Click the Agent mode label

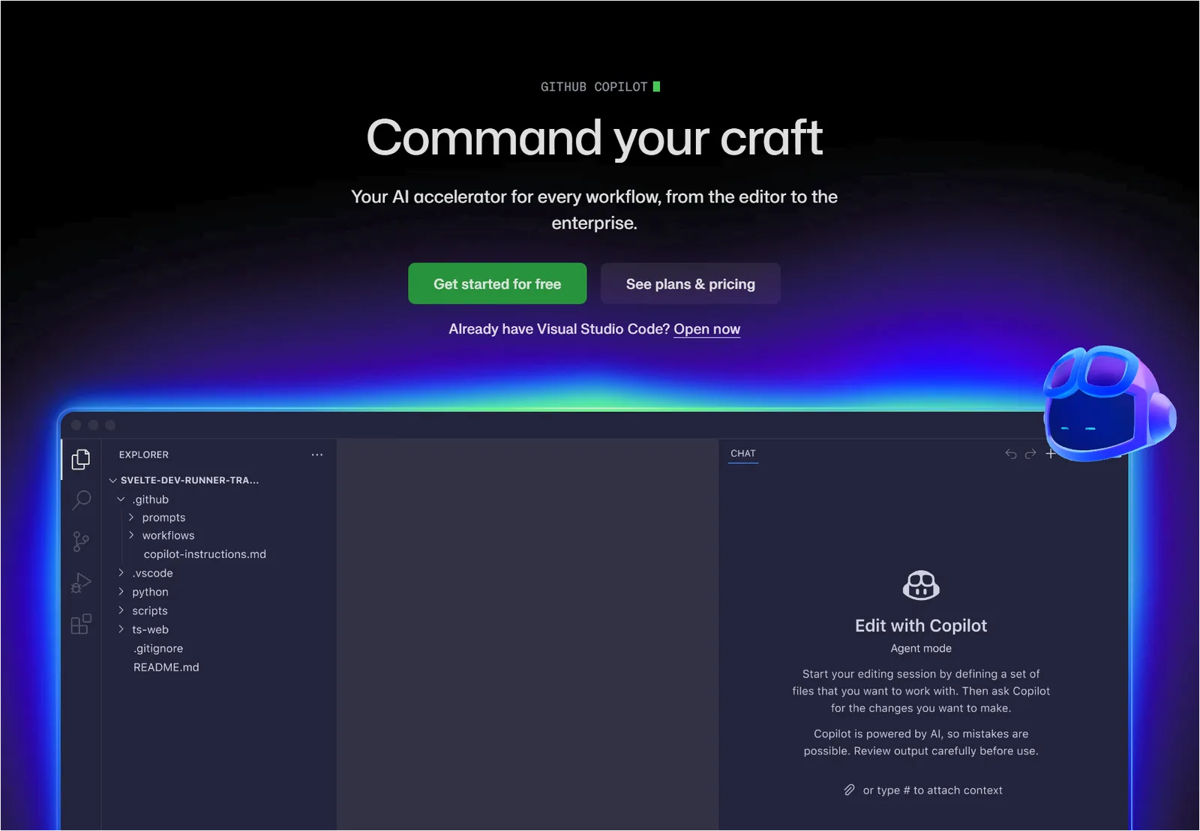921,649
